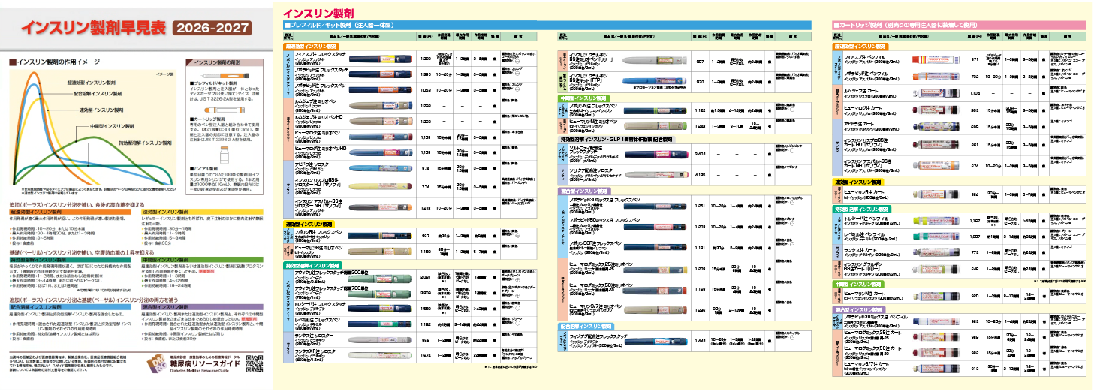Click the ヒューマログ注 ミリオペンHD product name
The height and width of the screenshot is (392, 1094).
pos(321,149)
